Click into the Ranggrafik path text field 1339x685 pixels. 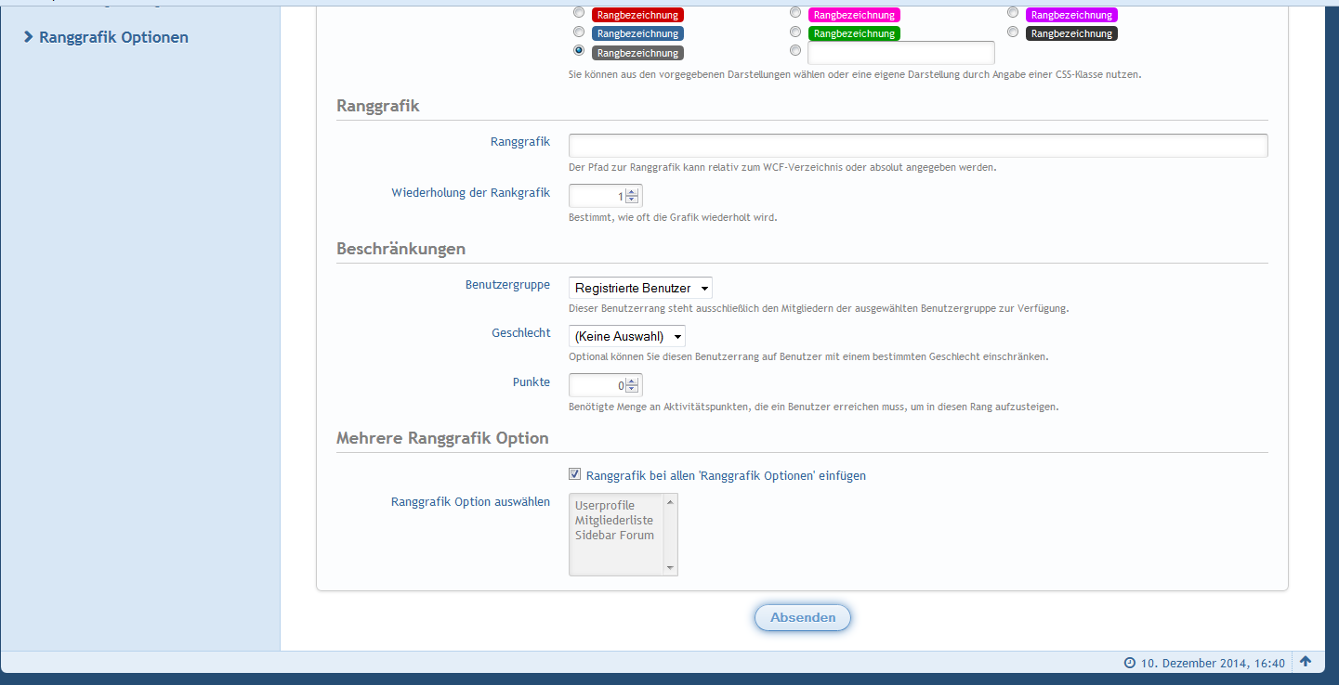coord(917,146)
